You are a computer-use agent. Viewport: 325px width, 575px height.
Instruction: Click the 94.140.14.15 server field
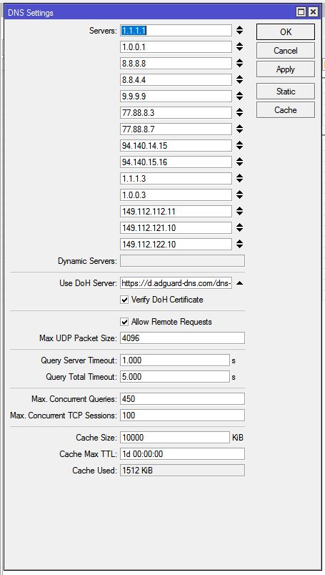(x=176, y=146)
